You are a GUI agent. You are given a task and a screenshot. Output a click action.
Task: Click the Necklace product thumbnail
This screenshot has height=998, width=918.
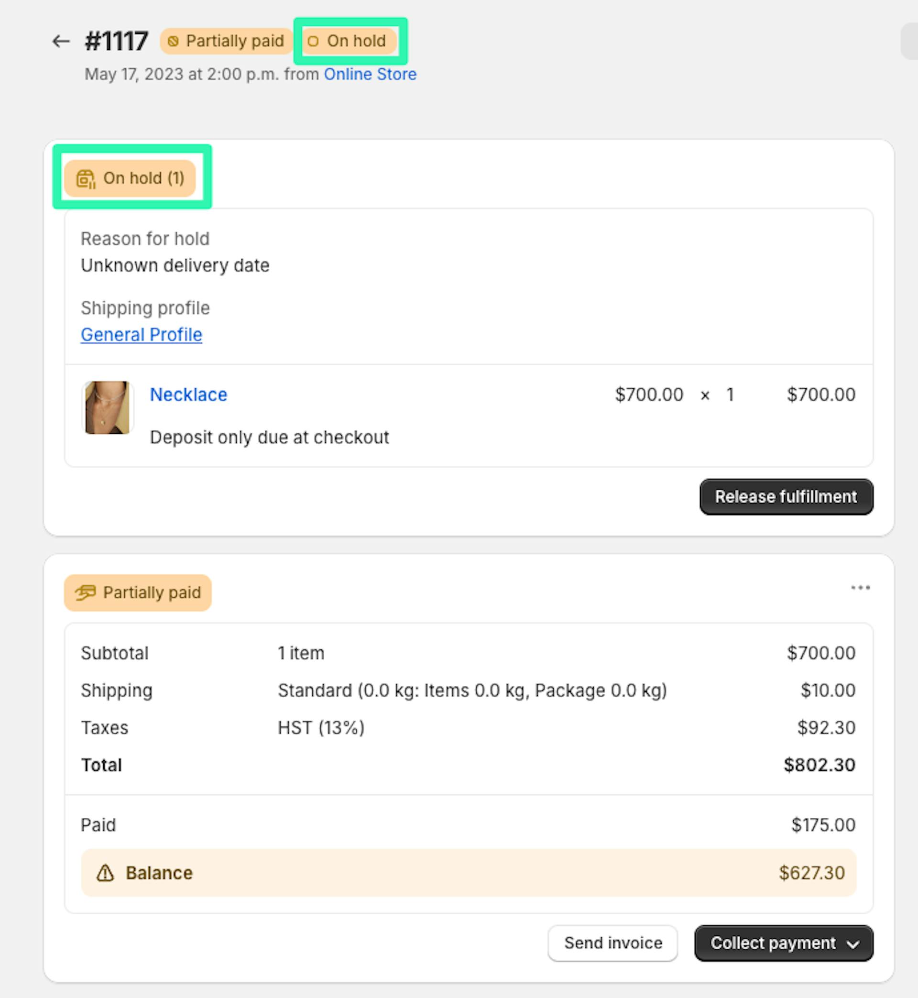pyautogui.click(x=107, y=407)
